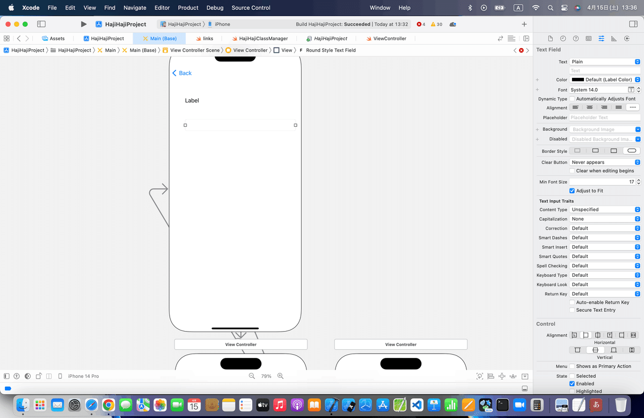This screenshot has width=644, height=418.
Task: Open the Source Control menu
Action: point(251,8)
